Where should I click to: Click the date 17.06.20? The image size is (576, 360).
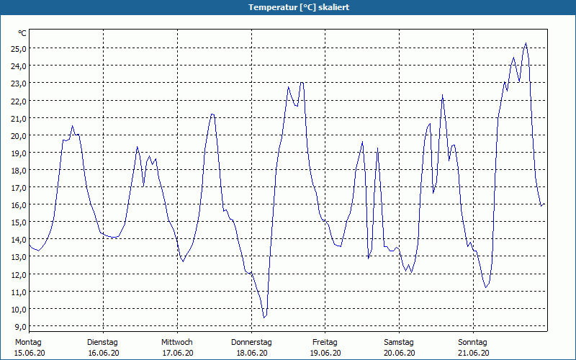coord(178,353)
